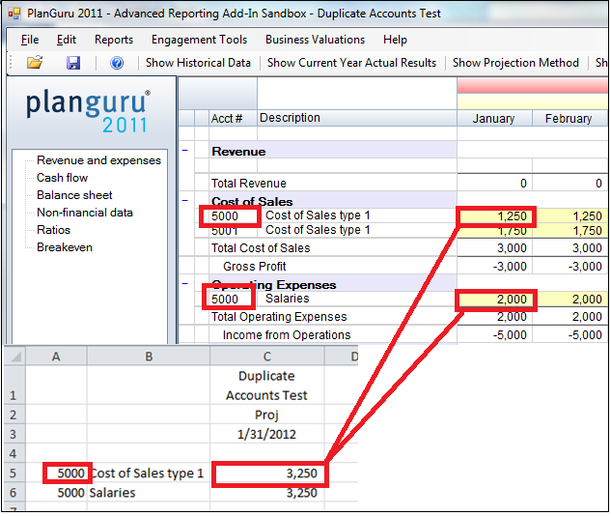The width and height of the screenshot is (611, 516).
Task: Click the Description column header
Action: 356,118
